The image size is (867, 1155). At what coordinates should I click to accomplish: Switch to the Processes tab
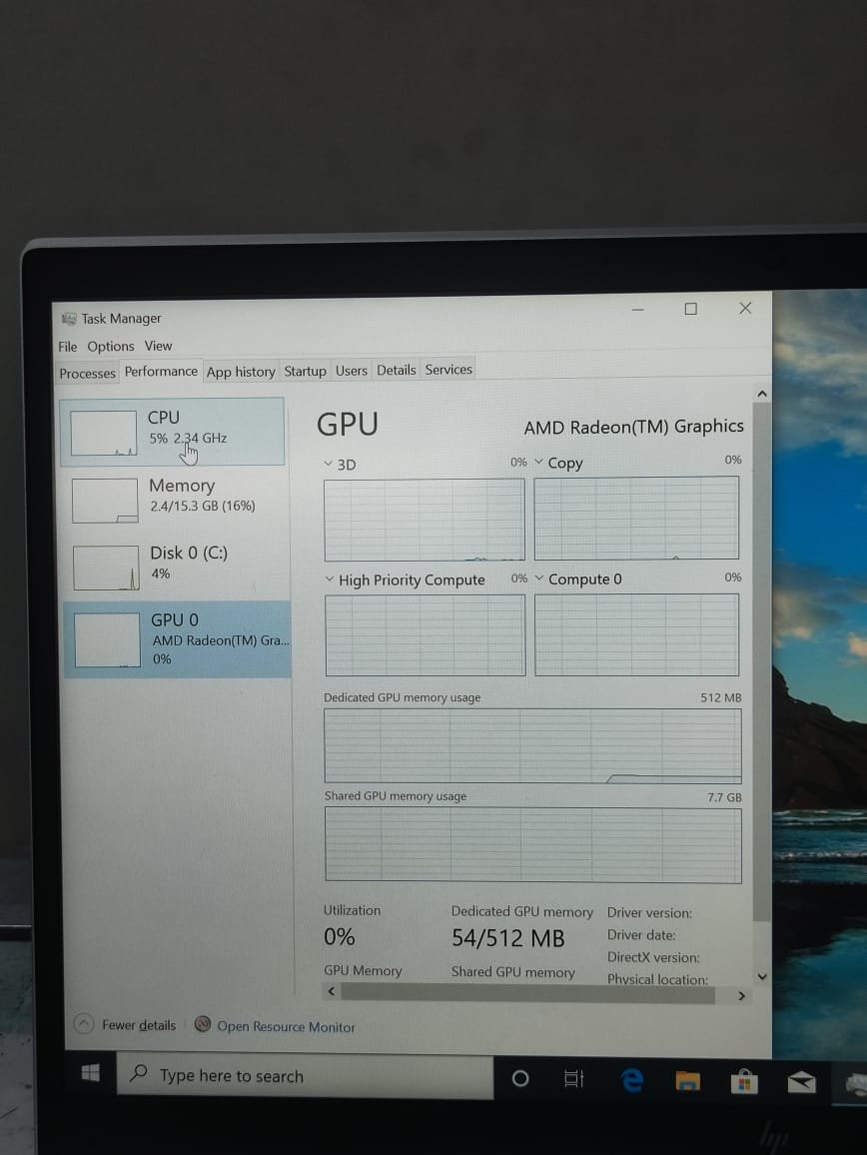87,373
